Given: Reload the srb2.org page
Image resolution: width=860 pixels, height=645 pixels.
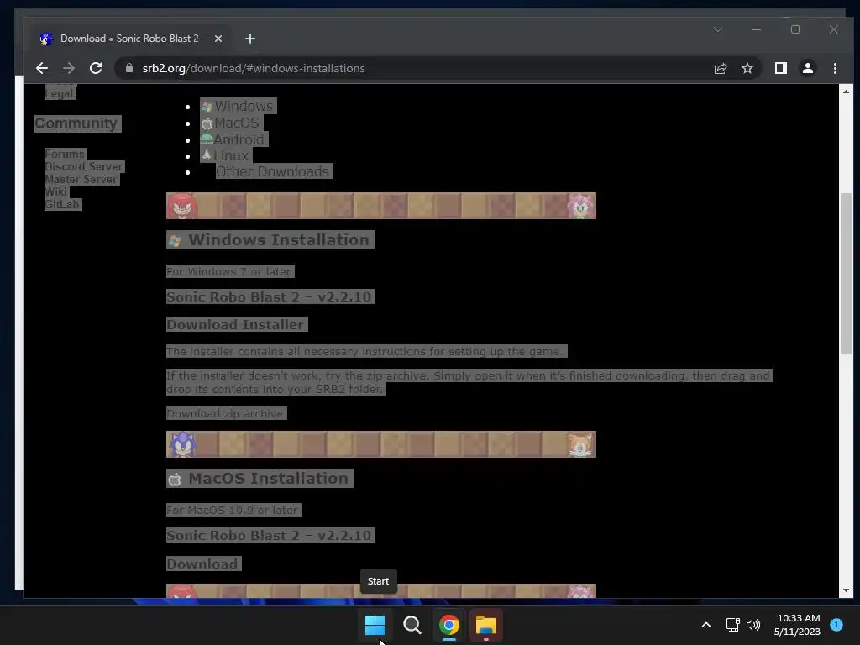Looking at the screenshot, I should coord(96,68).
